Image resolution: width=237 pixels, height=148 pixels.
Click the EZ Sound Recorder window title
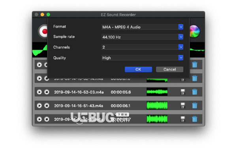(x=118, y=15)
